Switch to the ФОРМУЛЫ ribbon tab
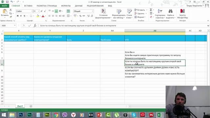The image size is (210, 118). point(66,6)
